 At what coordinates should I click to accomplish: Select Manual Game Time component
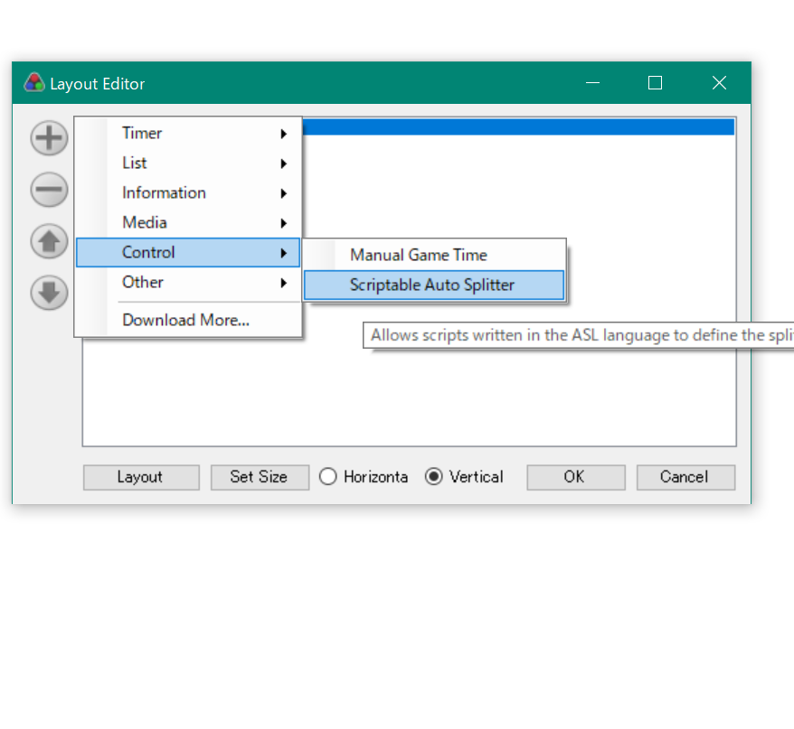click(x=434, y=255)
